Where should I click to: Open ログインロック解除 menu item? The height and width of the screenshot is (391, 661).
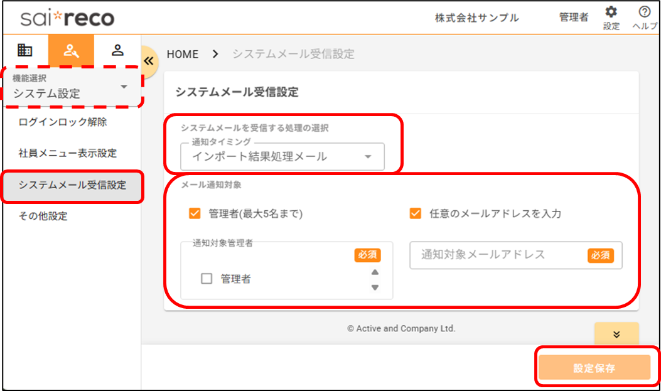click(x=63, y=122)
